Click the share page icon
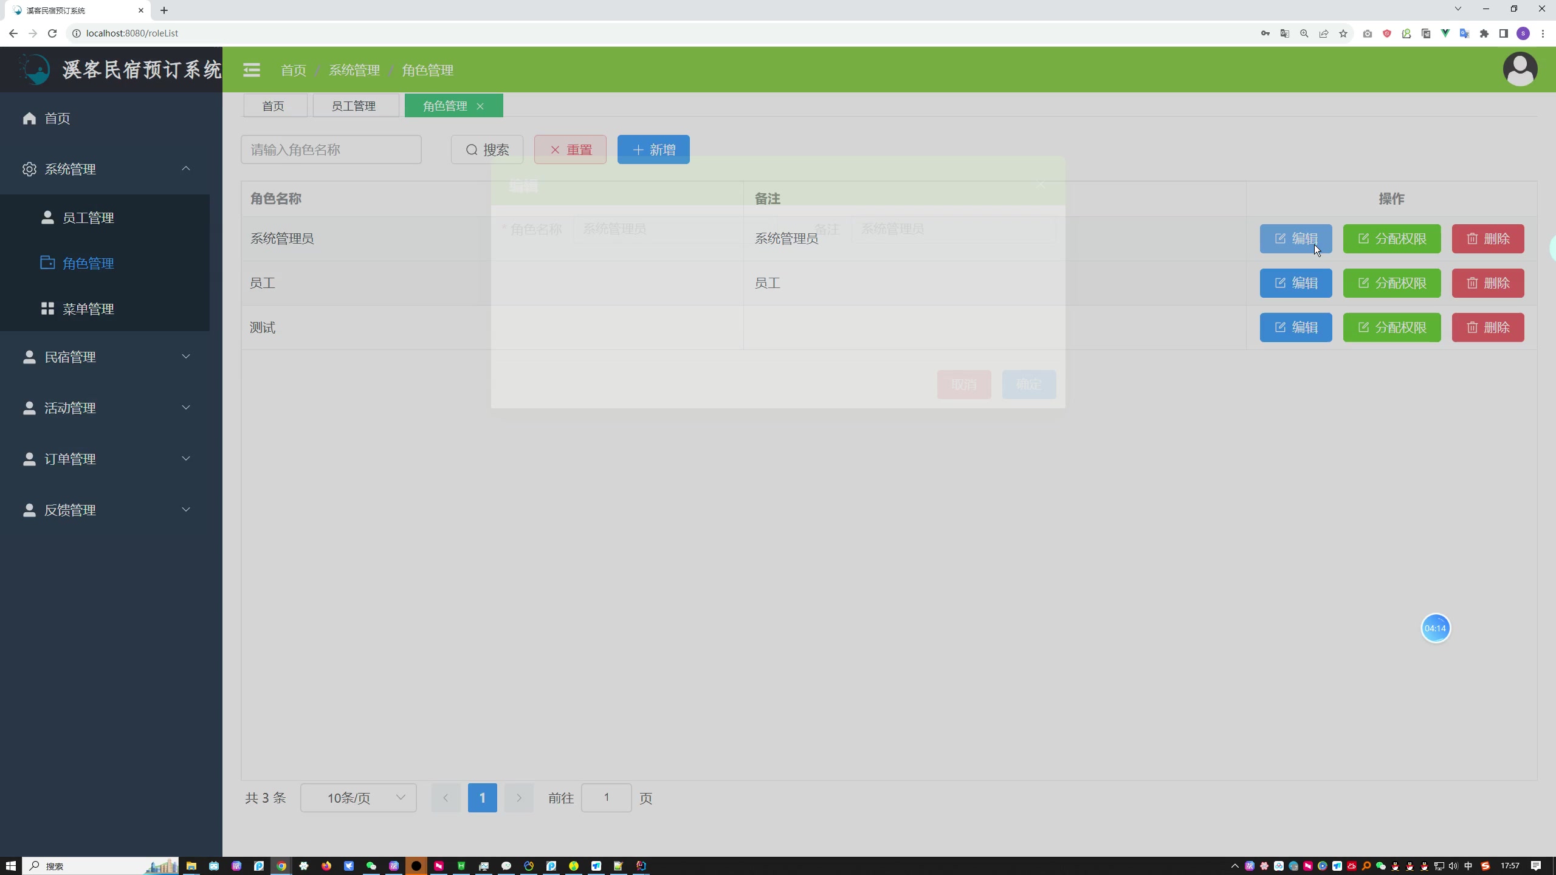The image size is (1556, 875). (1324, 33)
